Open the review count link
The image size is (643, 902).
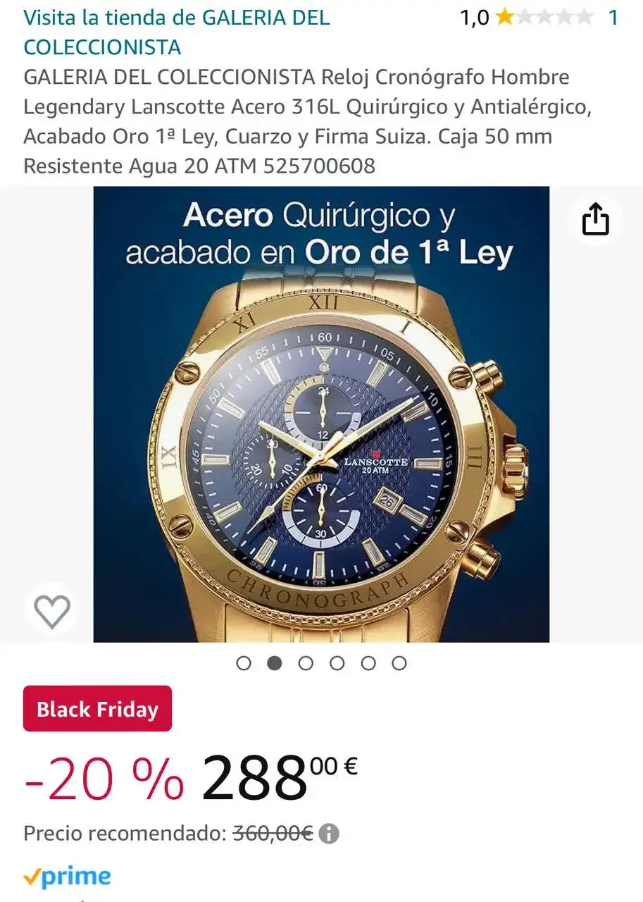pos(613,18)
